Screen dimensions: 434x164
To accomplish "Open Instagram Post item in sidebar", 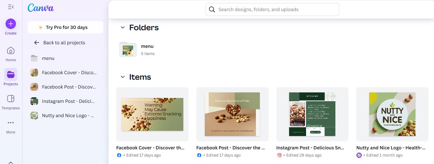I will 69,101.
